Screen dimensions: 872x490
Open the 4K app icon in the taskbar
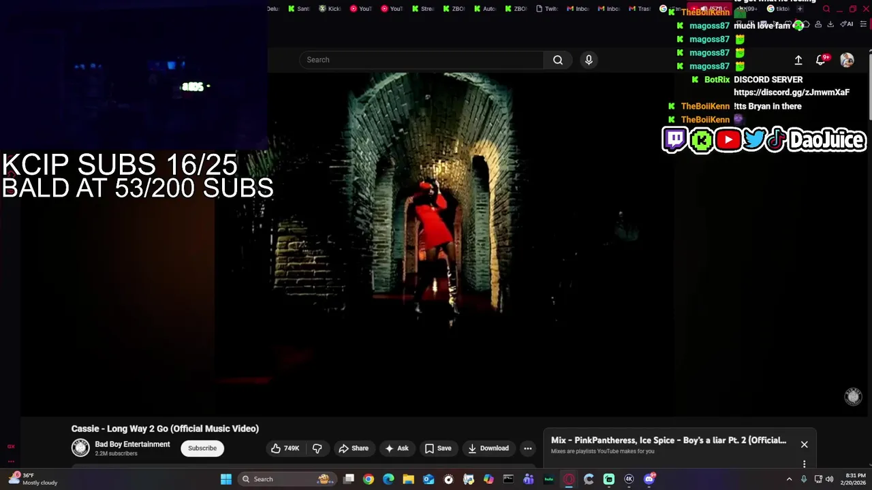629,479
